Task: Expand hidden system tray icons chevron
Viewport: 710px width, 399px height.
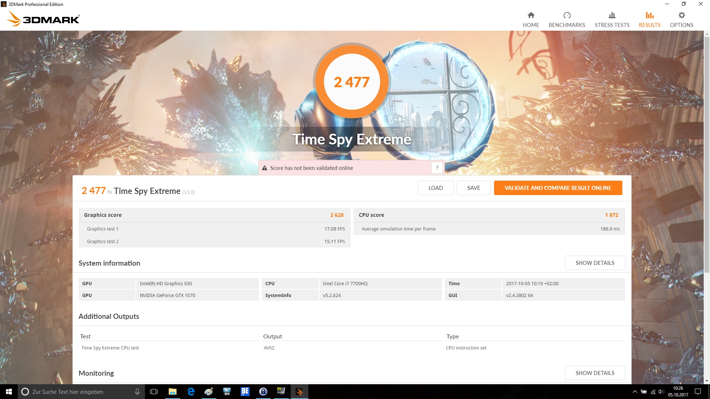Action: pos(635,392)
